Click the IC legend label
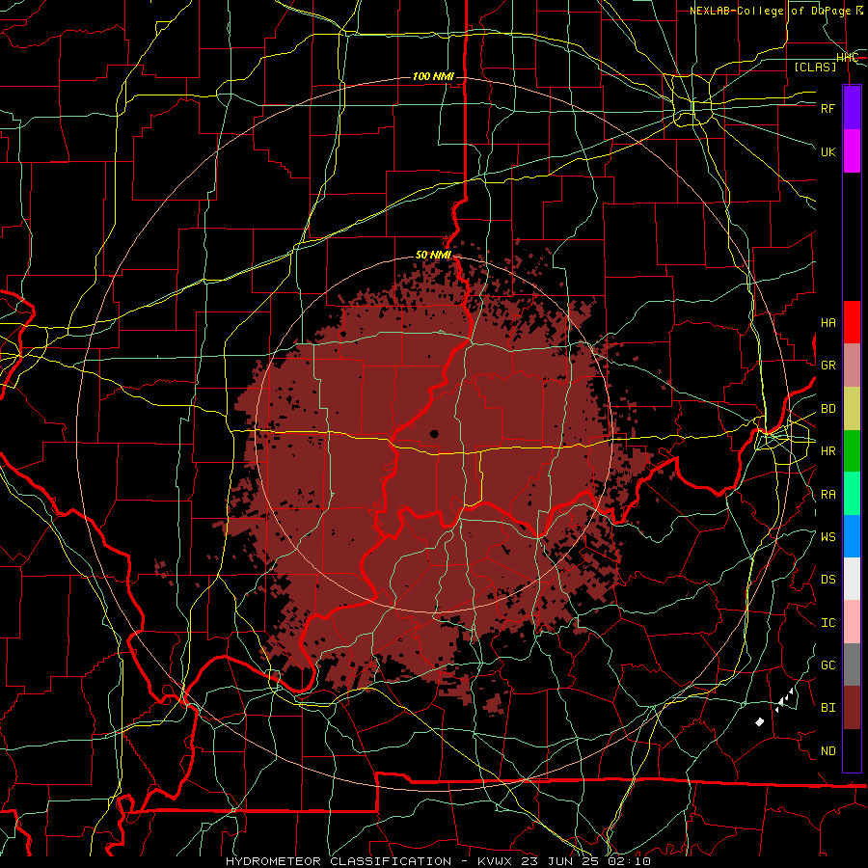The width and height of the screenshot is (868, 868). pos(827,623)
